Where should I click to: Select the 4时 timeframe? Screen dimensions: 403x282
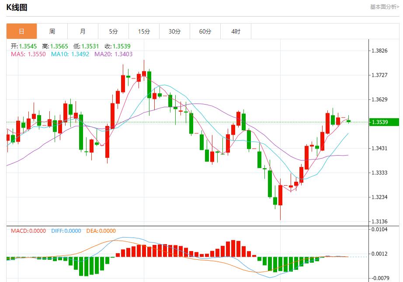pyautogui.click(x=236, y=31)
